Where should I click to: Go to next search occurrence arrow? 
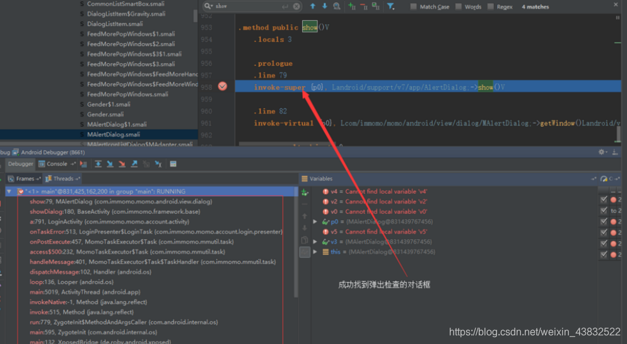[x=324, y=6]
